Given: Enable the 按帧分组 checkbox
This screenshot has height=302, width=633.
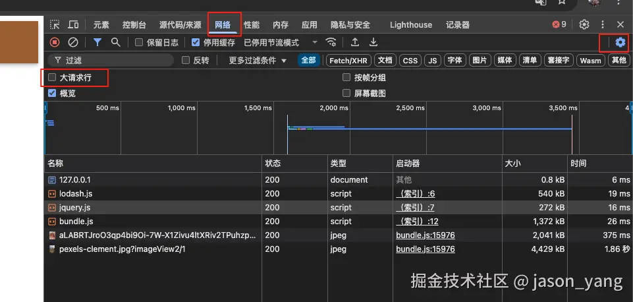Looking at the screenshot, I should click(346, 77).
